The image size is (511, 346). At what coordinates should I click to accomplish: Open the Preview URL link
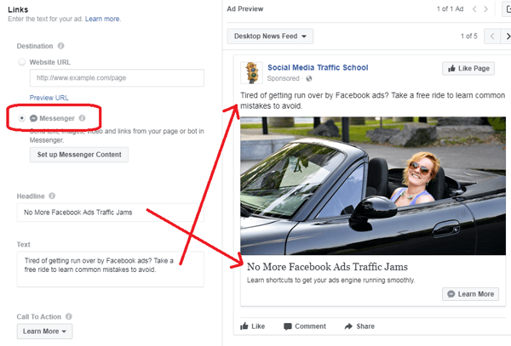(48, 98)
